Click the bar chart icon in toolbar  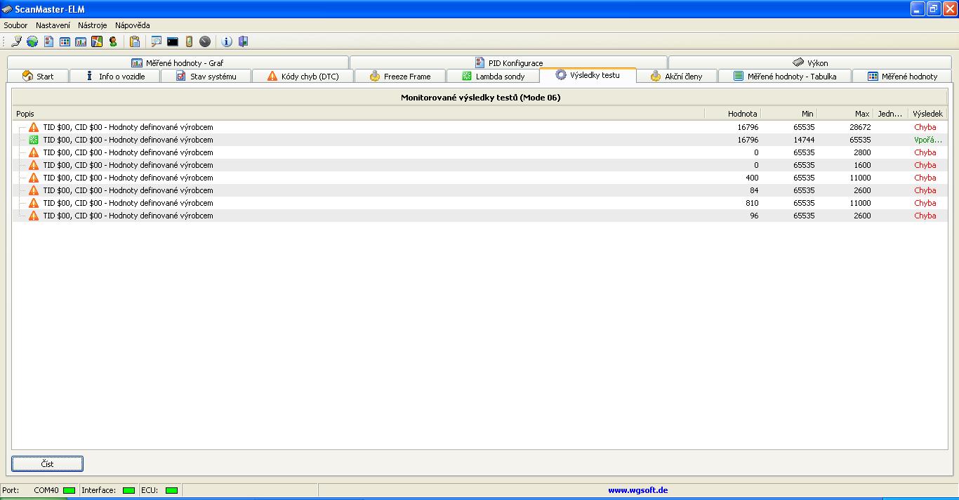tap(81, 41)
